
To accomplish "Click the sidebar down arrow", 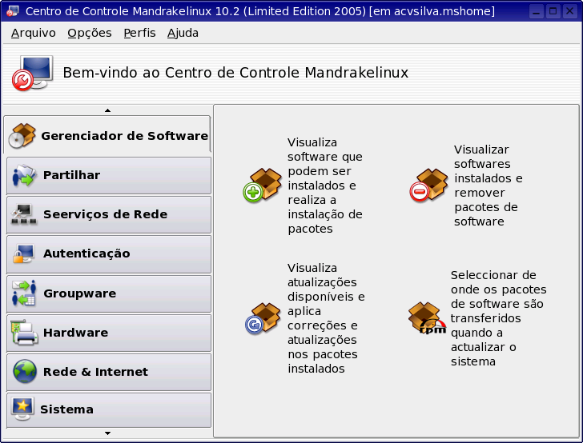I will [x=108, y=433].
